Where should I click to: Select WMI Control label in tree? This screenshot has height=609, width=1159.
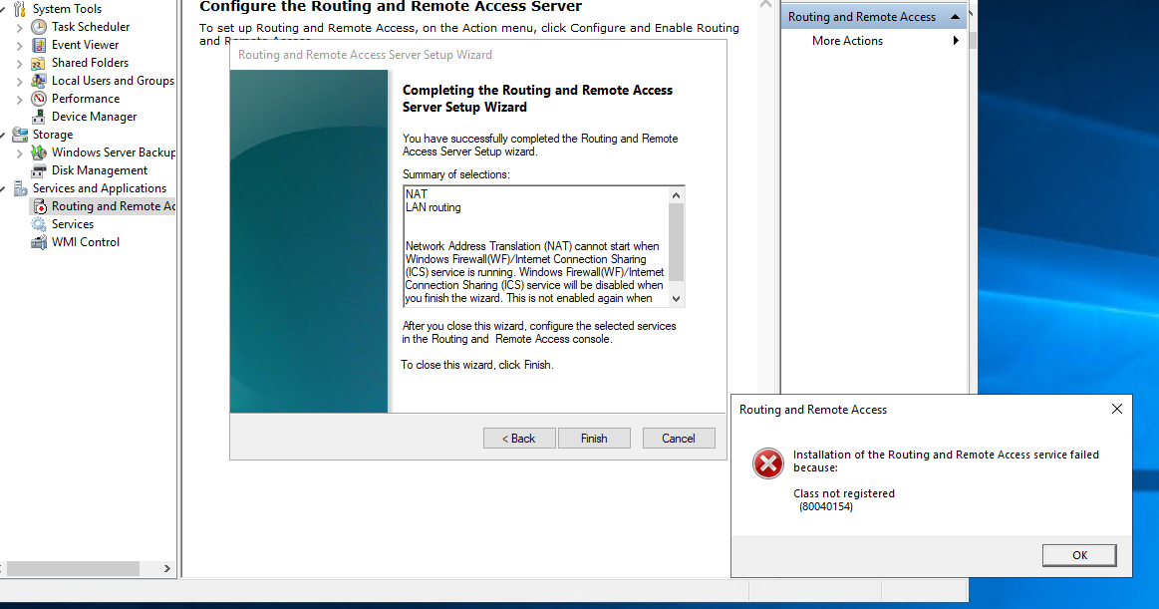pos(85,242)
